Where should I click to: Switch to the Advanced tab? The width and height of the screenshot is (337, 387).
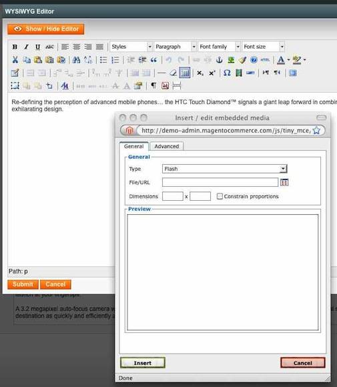(x=167, y=146)
